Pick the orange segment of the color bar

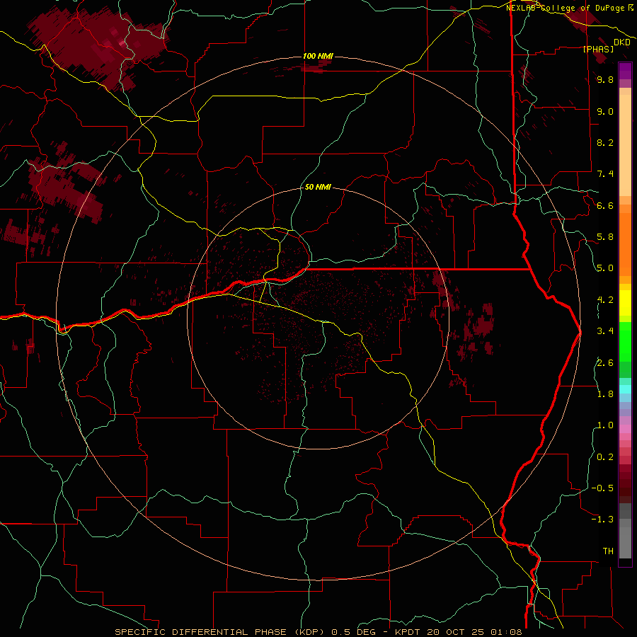click(x=625, y=244)
